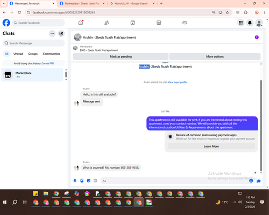
Task: Reload the page
Action: pos(19,12)
